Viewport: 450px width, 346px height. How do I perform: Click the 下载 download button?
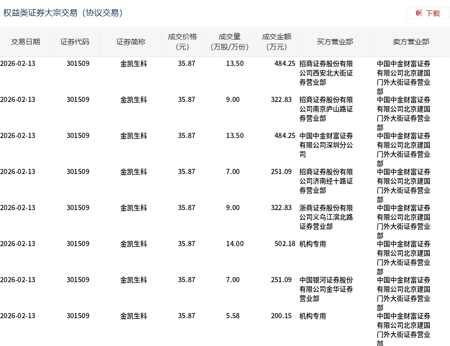click(x=428, y=13)
